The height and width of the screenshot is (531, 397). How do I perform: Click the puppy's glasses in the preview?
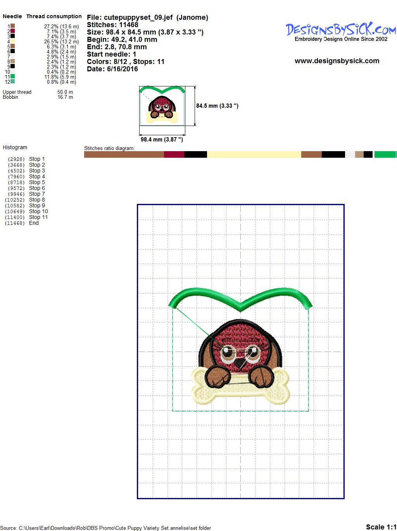240,352
